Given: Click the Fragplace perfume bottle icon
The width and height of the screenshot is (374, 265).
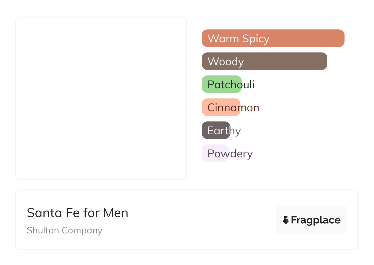Looking at the screenshot, I should pos(286,220).
